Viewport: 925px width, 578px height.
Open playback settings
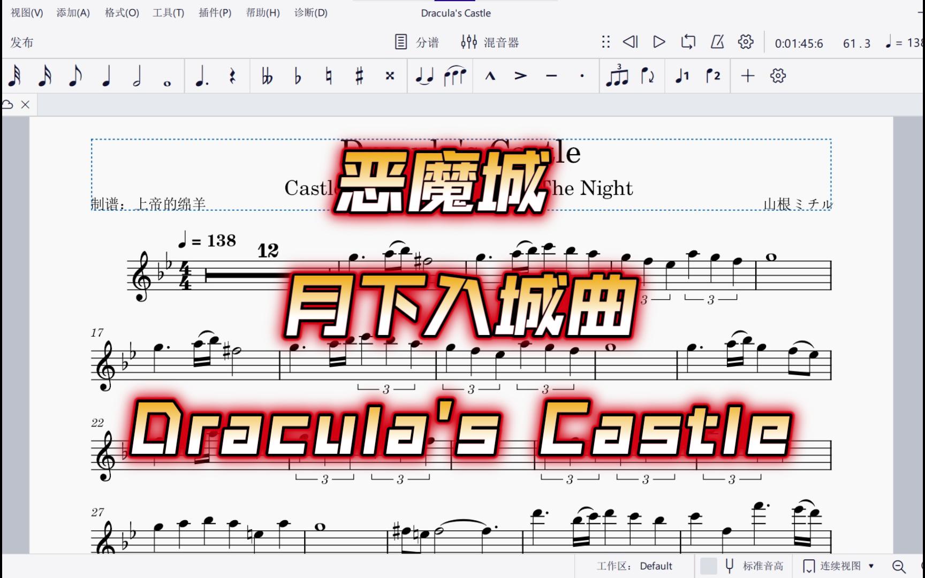tap(746, 42)
